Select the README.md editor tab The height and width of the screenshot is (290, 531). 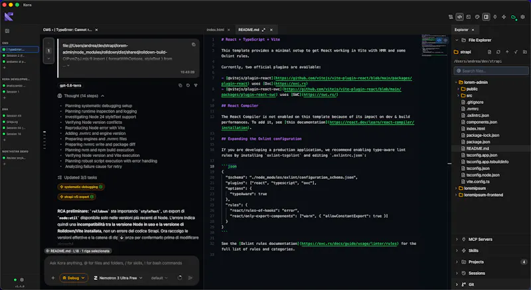(248, 30)
